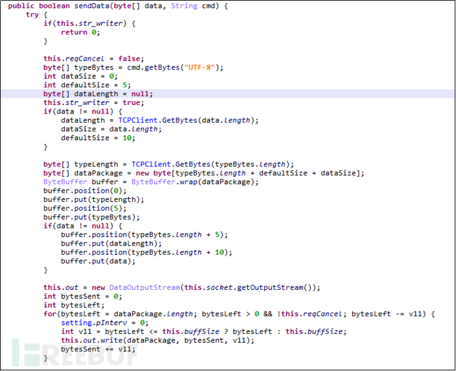Click the 'bytesSent += v11;' line
The image size is (456, 371).
(x=98, y=349)
